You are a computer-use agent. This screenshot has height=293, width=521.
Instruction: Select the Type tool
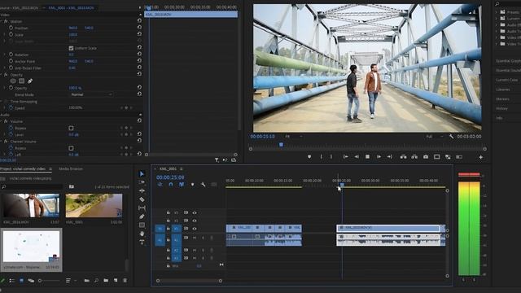142,243
